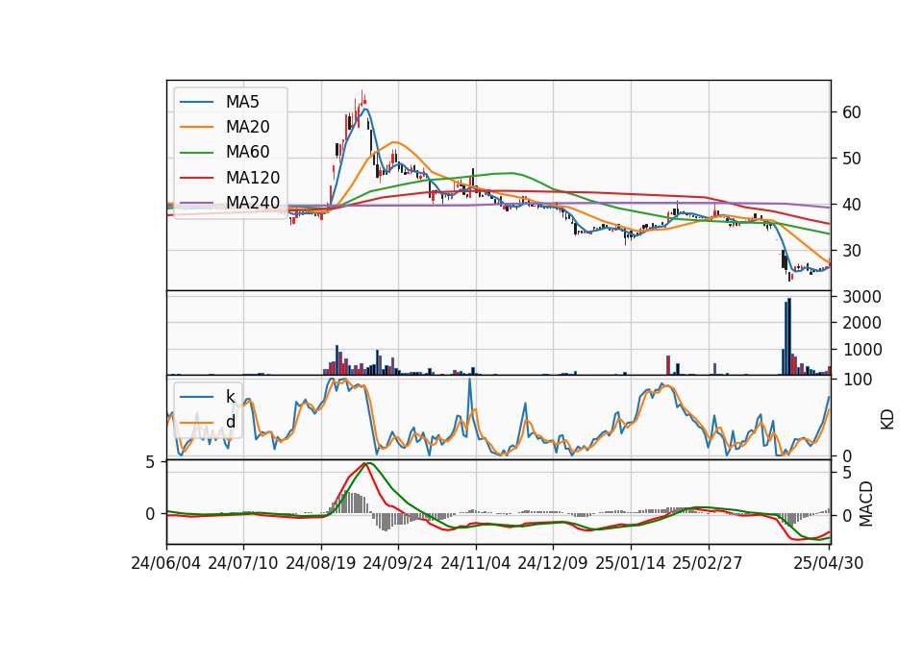Click the MA5 legend label
923x663 pixels.
point(242,102)
